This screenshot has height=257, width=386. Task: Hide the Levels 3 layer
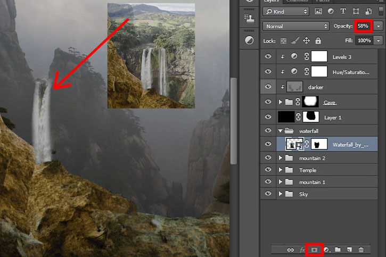[x=268, y=56]
